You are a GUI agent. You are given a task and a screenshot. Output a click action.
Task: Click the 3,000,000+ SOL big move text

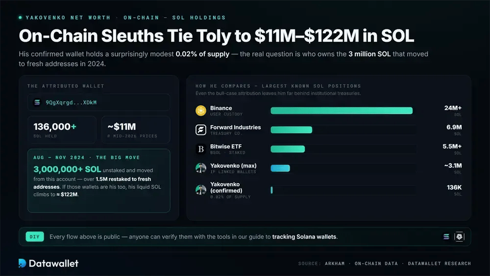pyautogui.click(x=67, y=170)
